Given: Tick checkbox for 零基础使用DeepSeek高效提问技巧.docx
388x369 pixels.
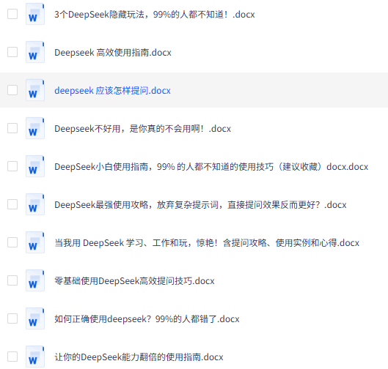Looking at the screenshot, I should 12,280.
